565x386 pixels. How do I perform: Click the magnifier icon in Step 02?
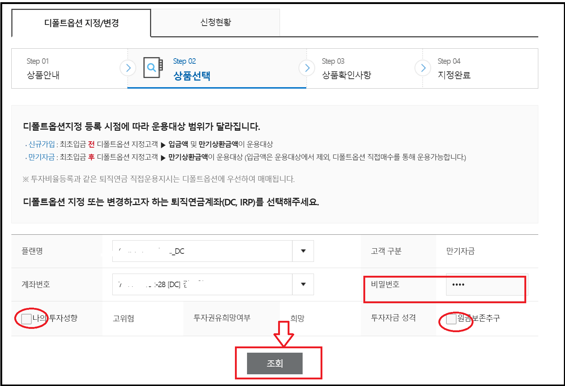(151, 68)
